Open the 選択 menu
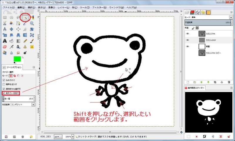The image size is (235, 141). pos(31,7)
